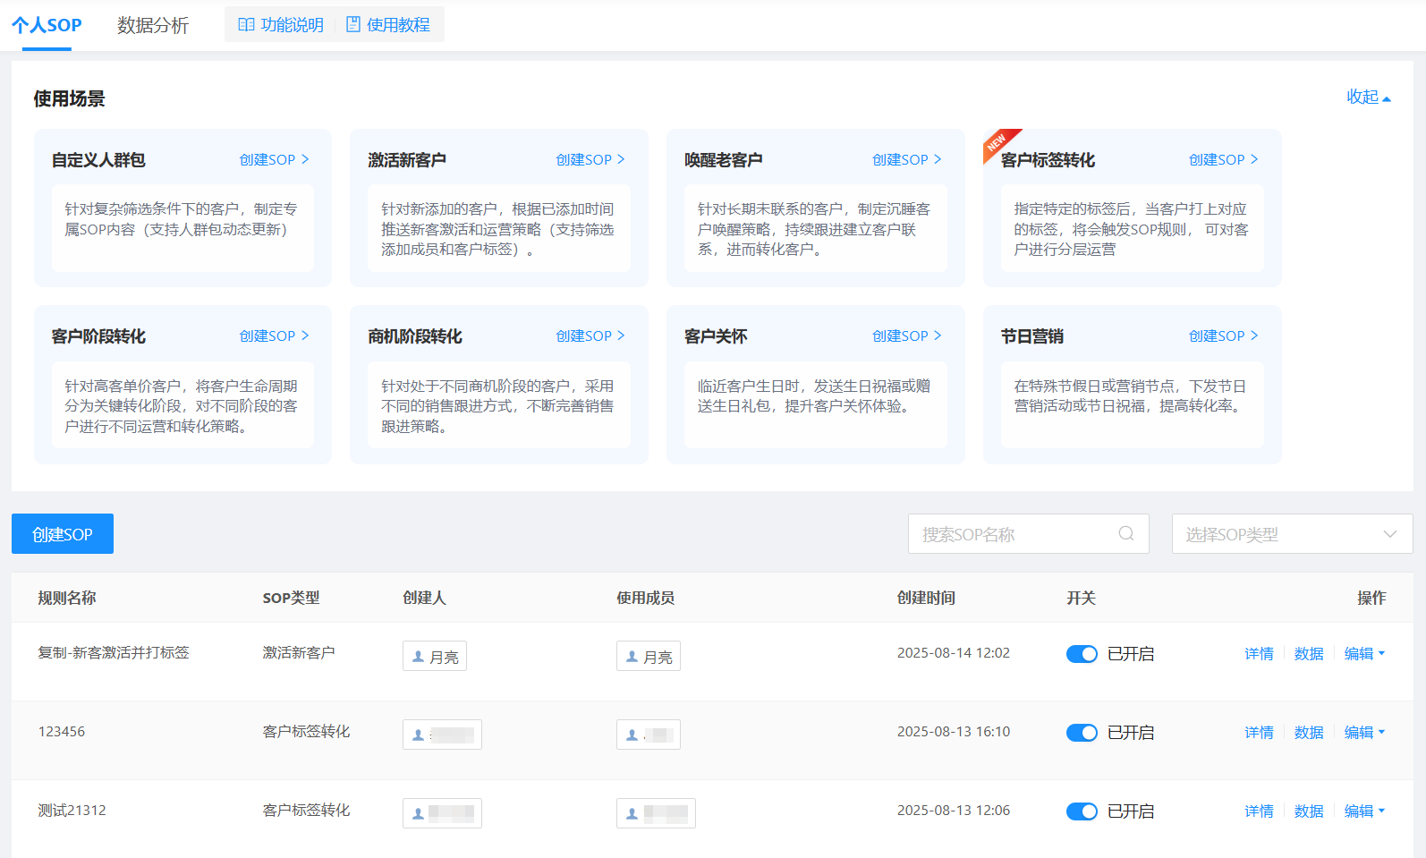Click the 规则名称 column header

(x=67, y=598)
